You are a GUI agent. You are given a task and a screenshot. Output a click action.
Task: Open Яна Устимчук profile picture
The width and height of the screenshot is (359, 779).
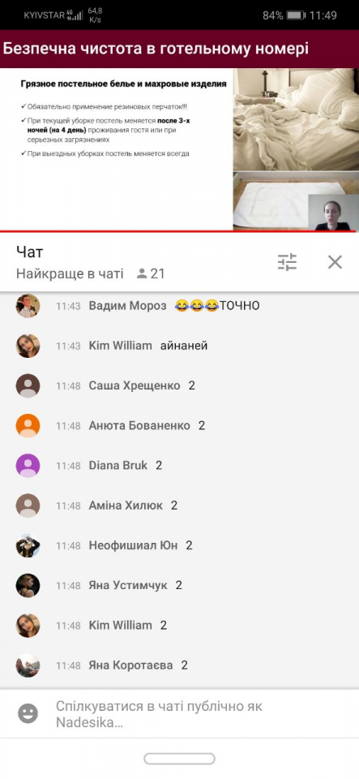[x=28, y=585]
